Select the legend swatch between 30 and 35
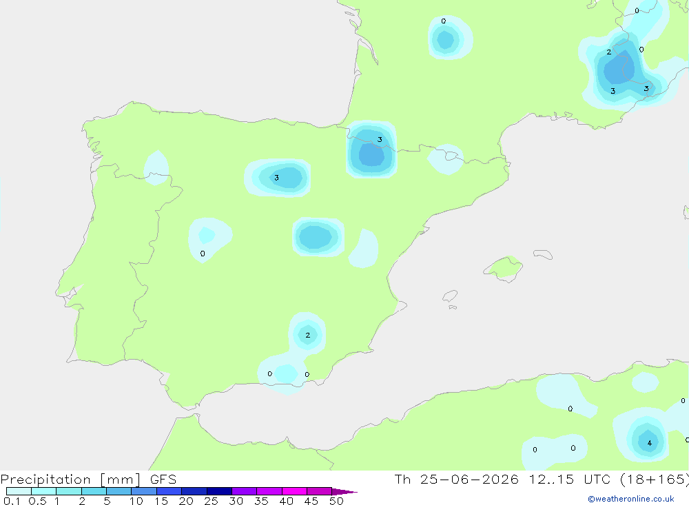 244,491
